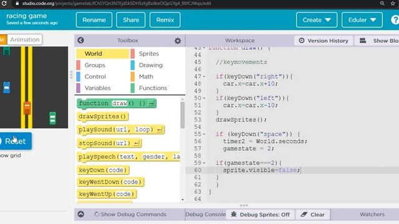
Task: Remix the project
Action: [x=165, y=20]
